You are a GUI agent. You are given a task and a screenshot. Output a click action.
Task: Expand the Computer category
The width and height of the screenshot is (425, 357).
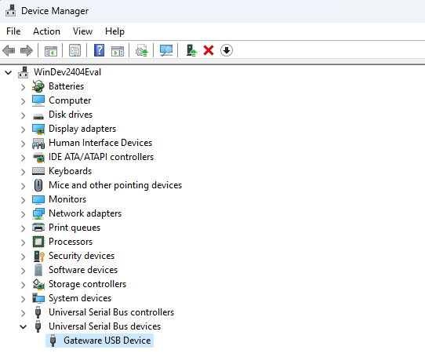(23, 101)
